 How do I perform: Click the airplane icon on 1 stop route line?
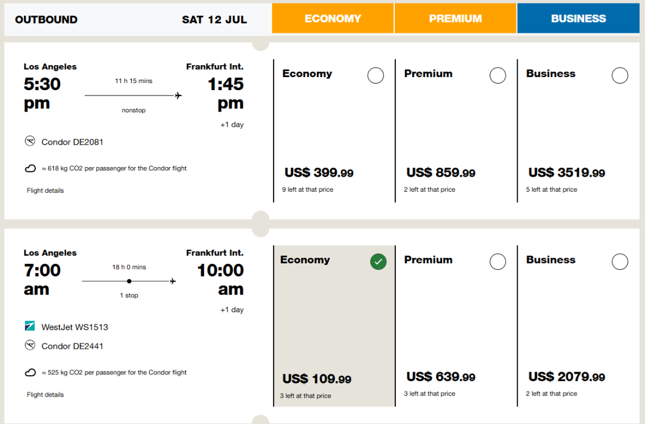tap(173, 281)
